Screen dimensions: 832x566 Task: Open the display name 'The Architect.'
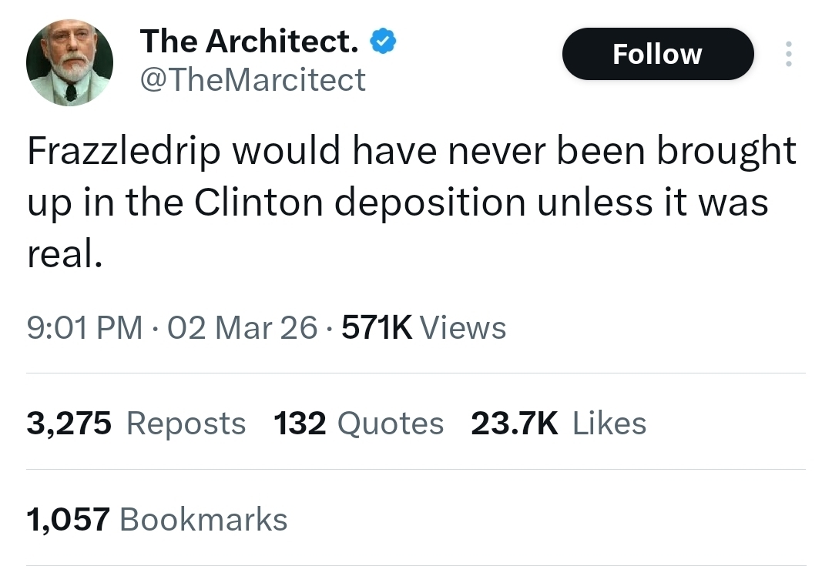pos(249,42)
